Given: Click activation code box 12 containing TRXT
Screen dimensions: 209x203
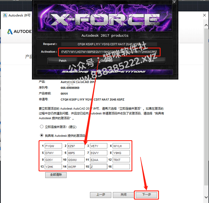Looking at the screenshot, I should [x=121, y=160].
